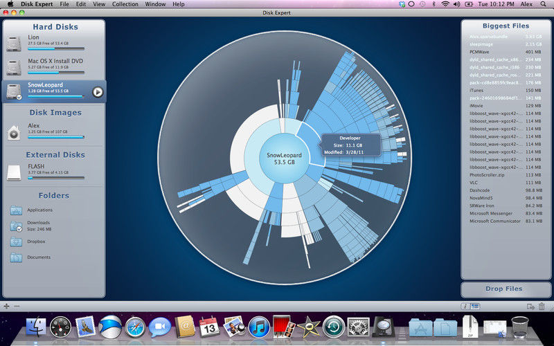554x346 pixels.
Task: Open iCal calendar icon in Dock
Action: 209,326
